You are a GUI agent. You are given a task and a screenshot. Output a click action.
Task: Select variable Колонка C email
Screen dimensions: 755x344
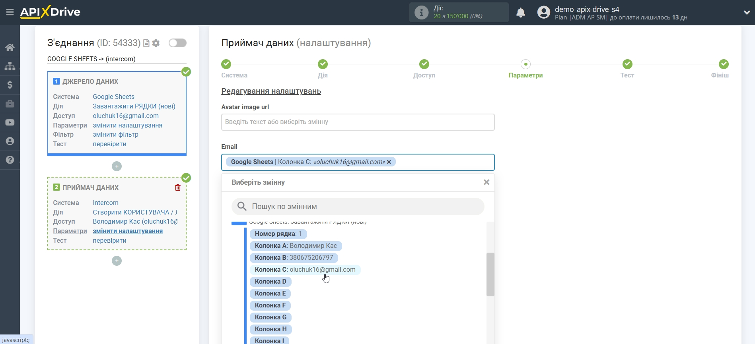305,270
